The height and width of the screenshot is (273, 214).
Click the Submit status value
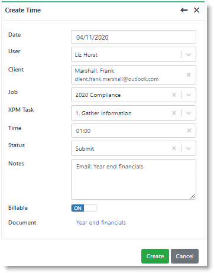coord(85,149)
